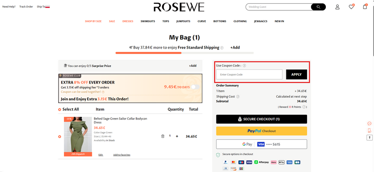Click the search magnifier button
This screenshot has width=374, height=172.
tap(318, 7)
